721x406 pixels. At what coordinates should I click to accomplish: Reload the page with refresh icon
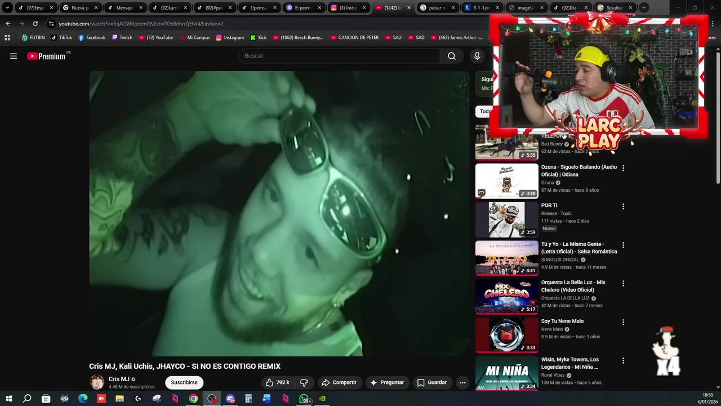(x=35, y=24)
